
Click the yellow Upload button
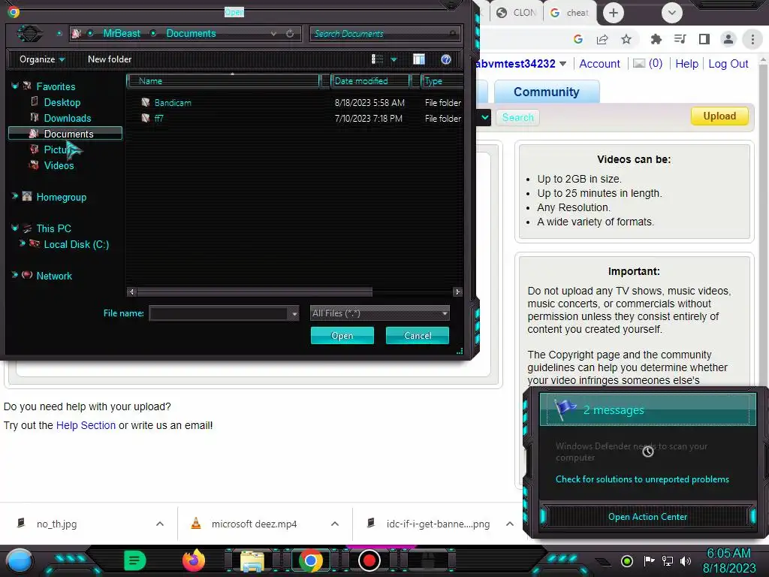coord(719,116)
